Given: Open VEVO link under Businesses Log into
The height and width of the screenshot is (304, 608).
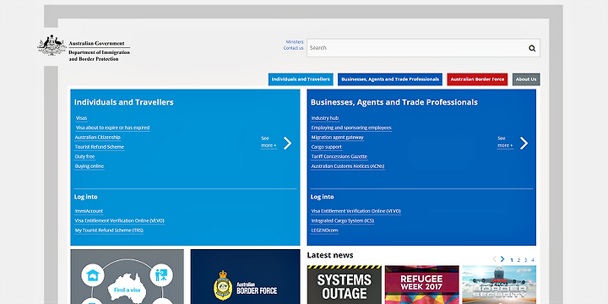Looking at the screenshot, I should coord(356,211).
